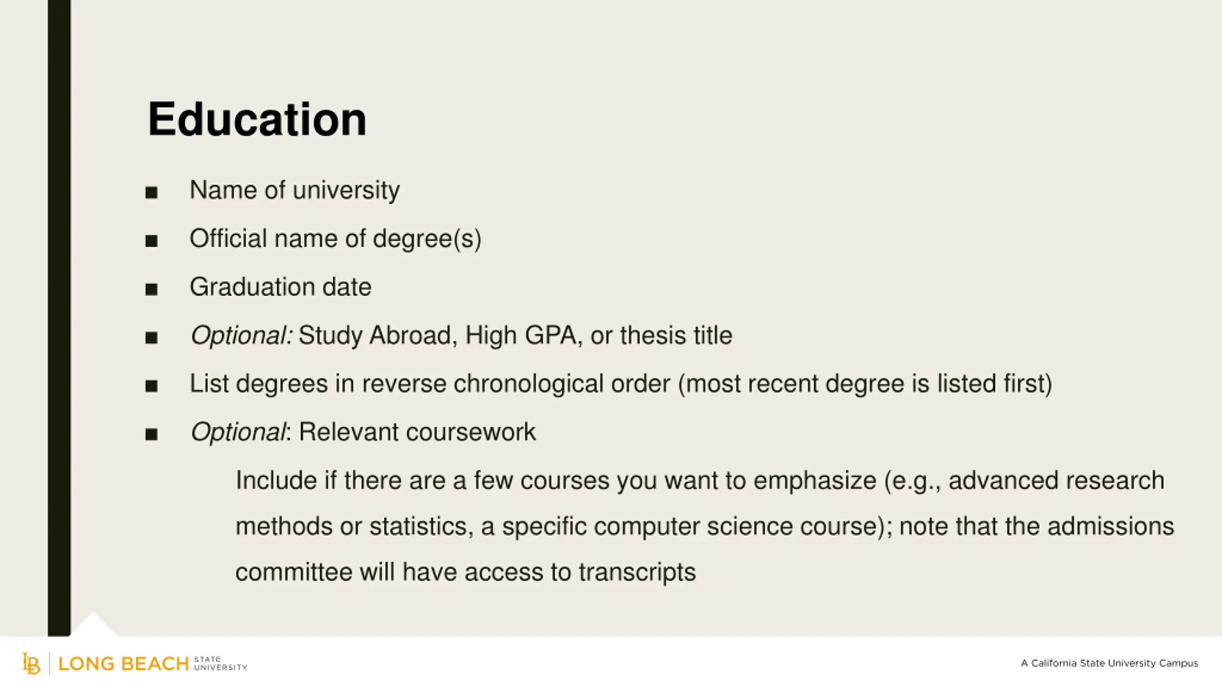Click the reverse chronological order line
Image resolution: width=1222 pixels, height=687 pixels.
[621, 384]
